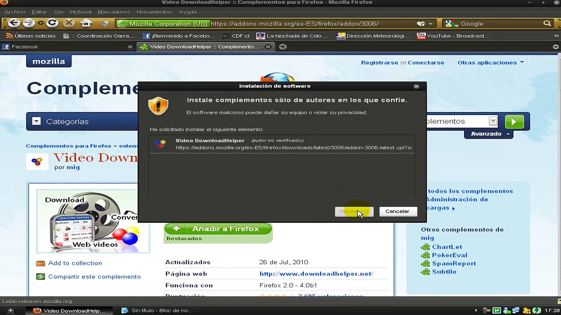This screenshot has height=315, width=561.
Task: Open the YouTube - Broadcast bookmark
Action: pyautogui.click(x=453, y=36)
